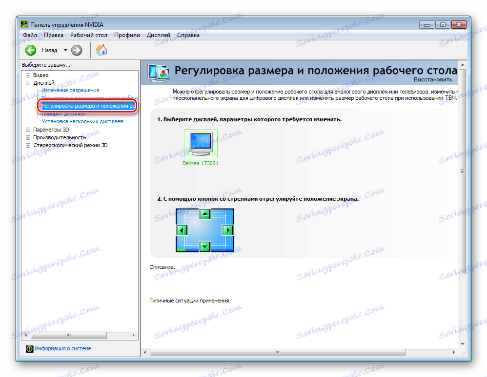Open the Home page icon
Screen dimensions: 487x377
(101, 50)
